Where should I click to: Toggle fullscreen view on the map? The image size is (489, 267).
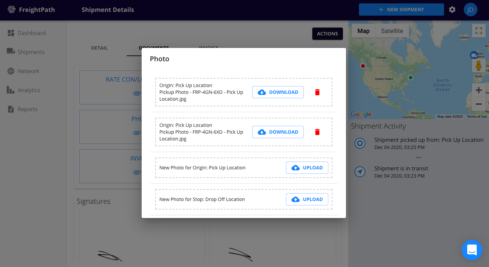click(478, 31)
